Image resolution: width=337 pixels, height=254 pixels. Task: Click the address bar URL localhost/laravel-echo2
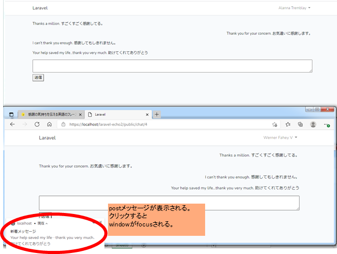pos(108,124)
